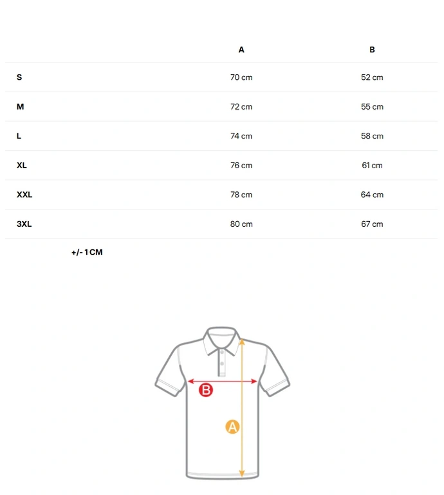Screen dimensions: 444x495
Task: Click the +/- 1 CM tolerance note
Action: [87, 252]
